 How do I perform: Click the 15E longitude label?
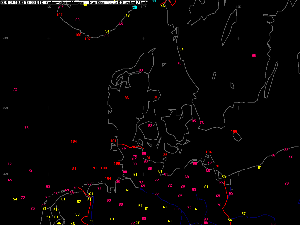point(238,7)
